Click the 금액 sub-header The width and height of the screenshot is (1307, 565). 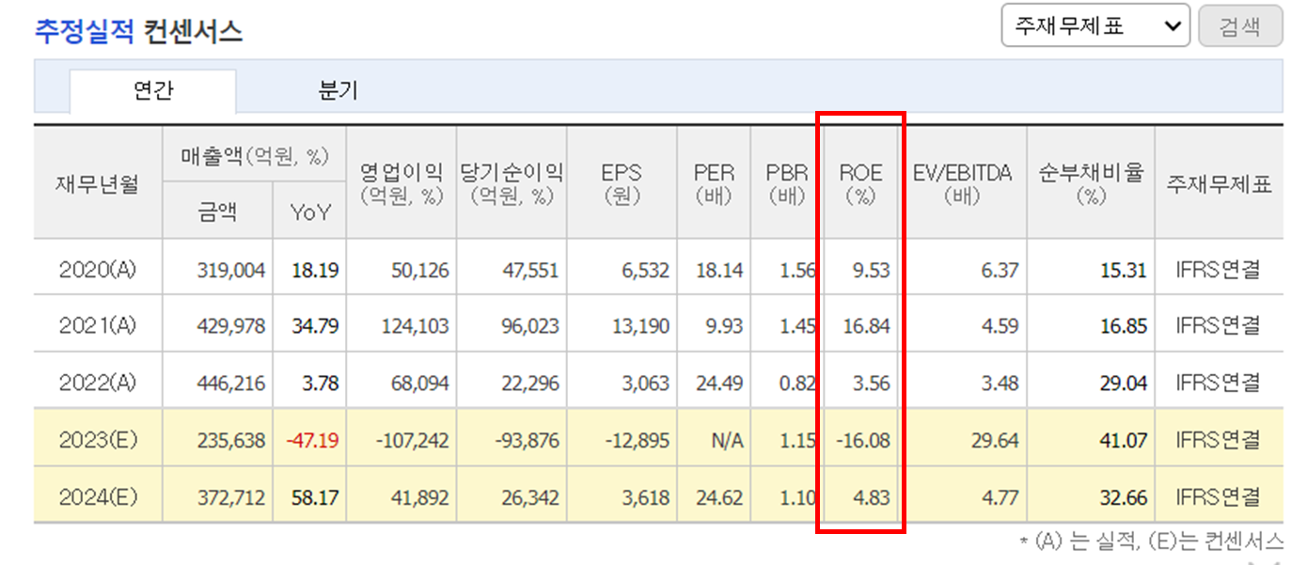tap(217, 212)
